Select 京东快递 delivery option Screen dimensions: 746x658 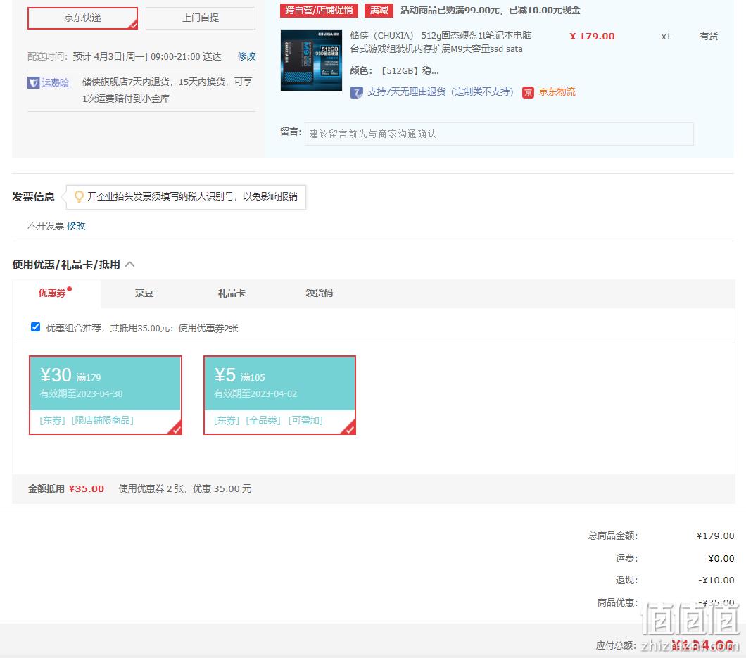coord(83,18)
